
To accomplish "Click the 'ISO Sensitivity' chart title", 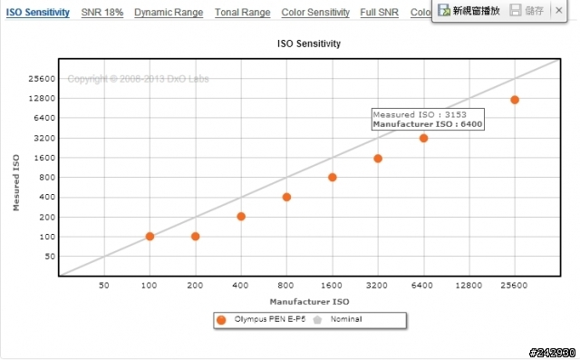I will [x=309, y=44].
